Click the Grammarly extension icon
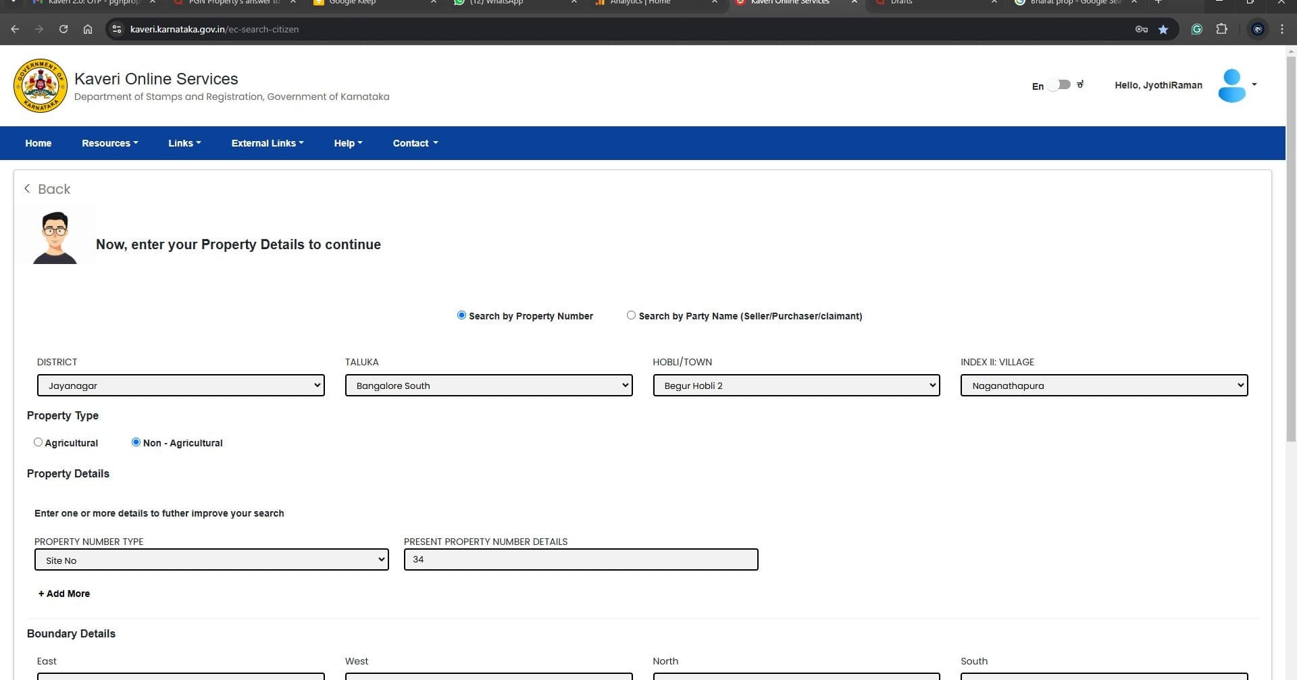This screenshot has height=680, width=1297. coord(1196,29)
